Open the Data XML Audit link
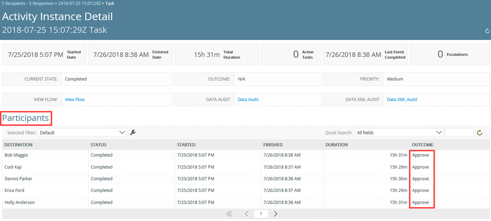The height and width of the screenshot is (221, 491). (402, 99)
